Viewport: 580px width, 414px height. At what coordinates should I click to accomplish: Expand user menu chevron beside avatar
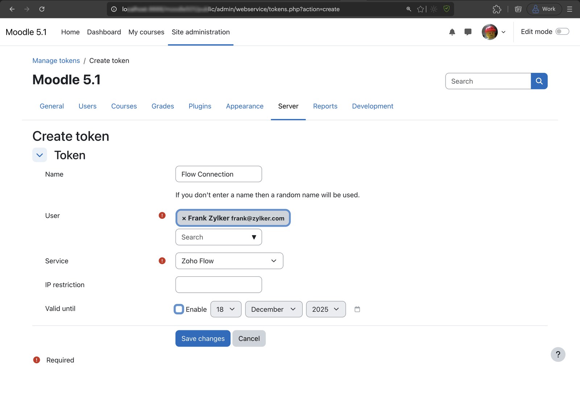coord(504,32)
